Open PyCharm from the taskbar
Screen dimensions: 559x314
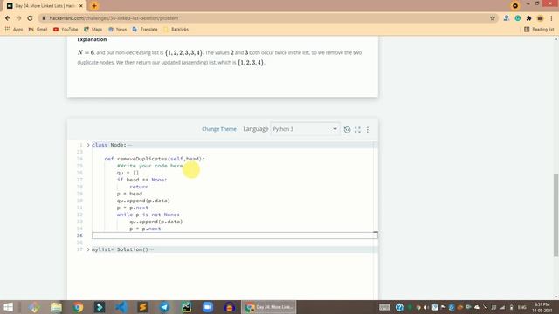click(x=186, y=307)
